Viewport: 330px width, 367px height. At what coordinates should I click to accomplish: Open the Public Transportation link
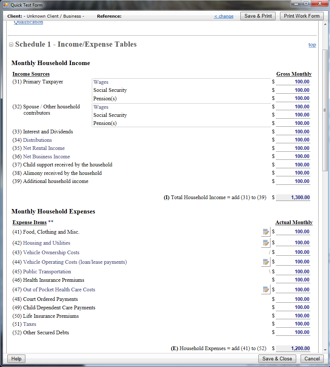pos(47,271)
